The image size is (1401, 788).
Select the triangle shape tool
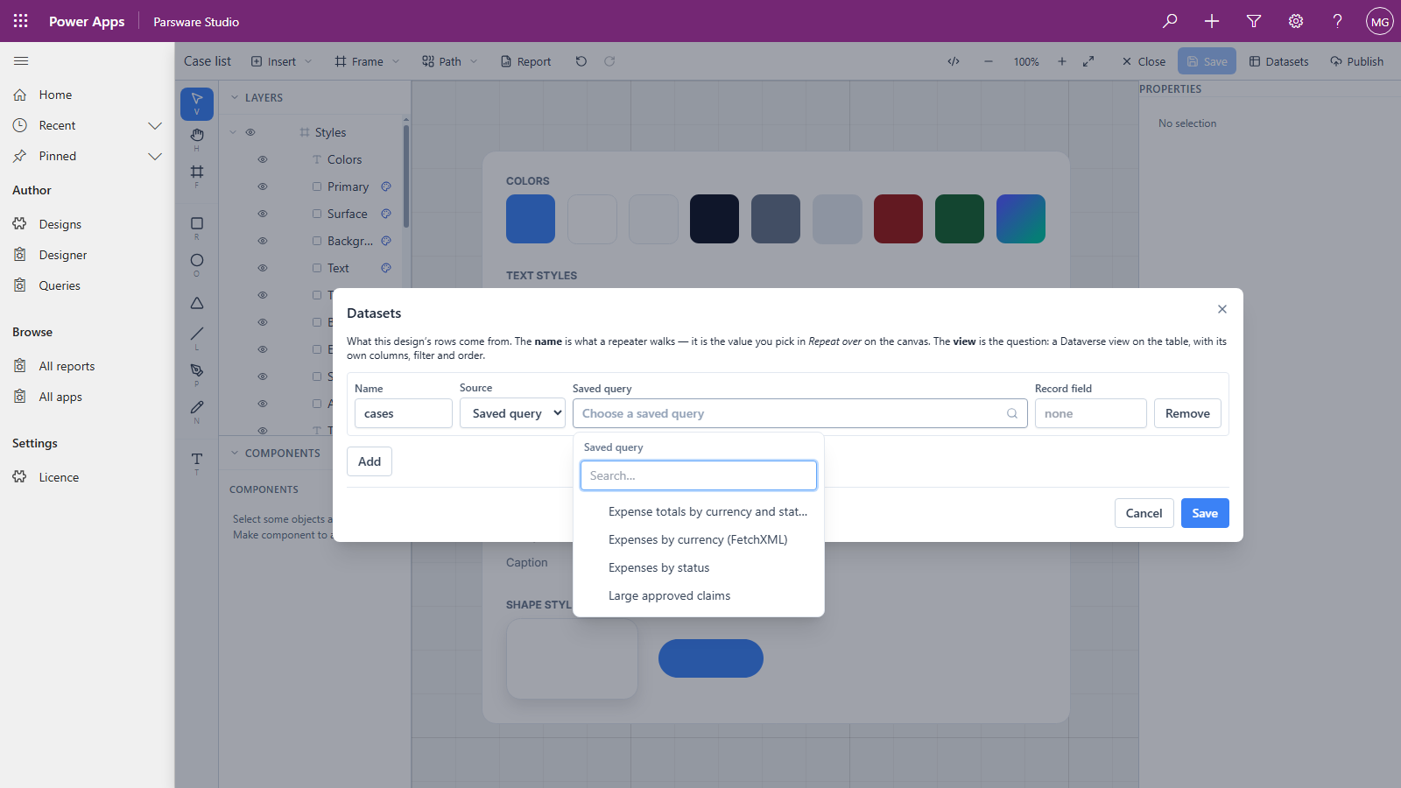coord(197,303)
